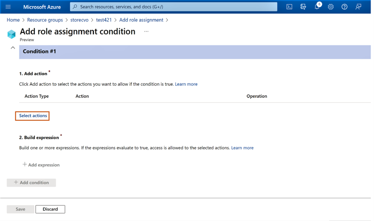The width and height of the screenshot is (374, 221).
Task: Show notifications bell panel
Action: (x=317, y=7)
